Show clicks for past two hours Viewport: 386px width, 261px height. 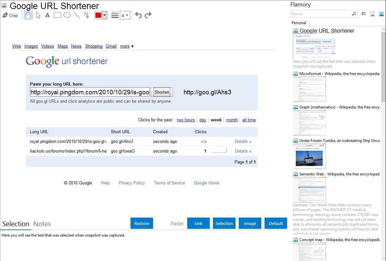(x=186, y=120)
